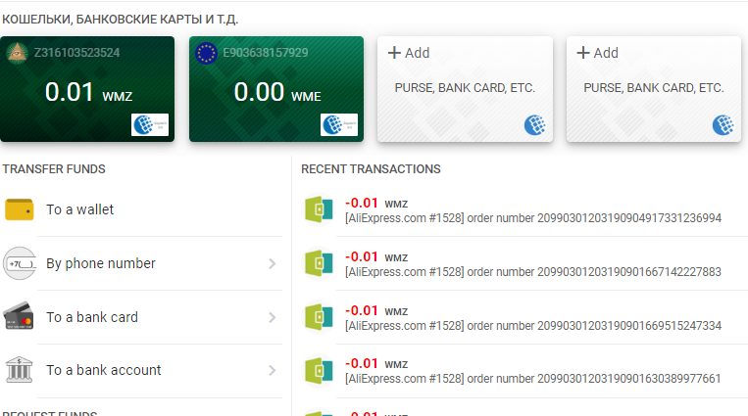
Task: Expand By phone number chevron
Action: coord(272,263)
